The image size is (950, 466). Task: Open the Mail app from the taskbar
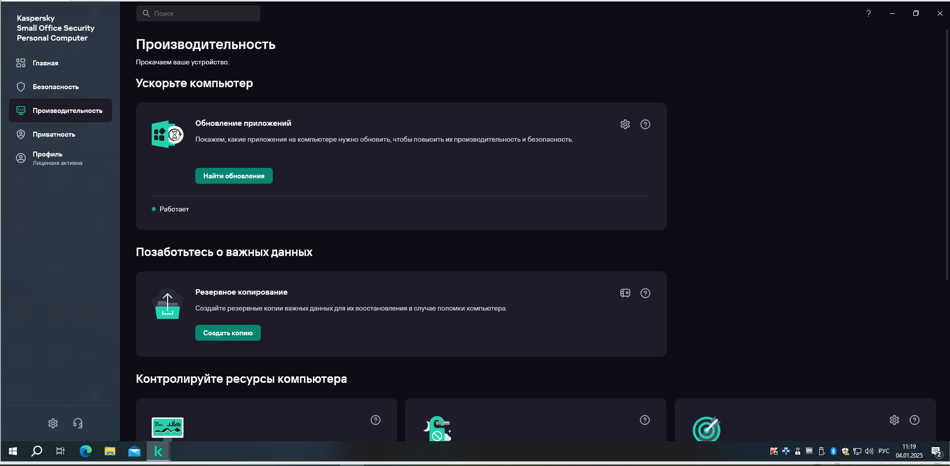pos(134,451)
